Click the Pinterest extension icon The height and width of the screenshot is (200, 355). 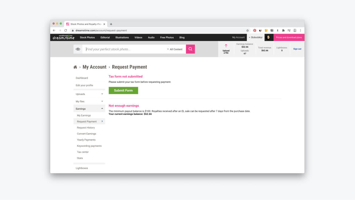[x=255, y=30]
